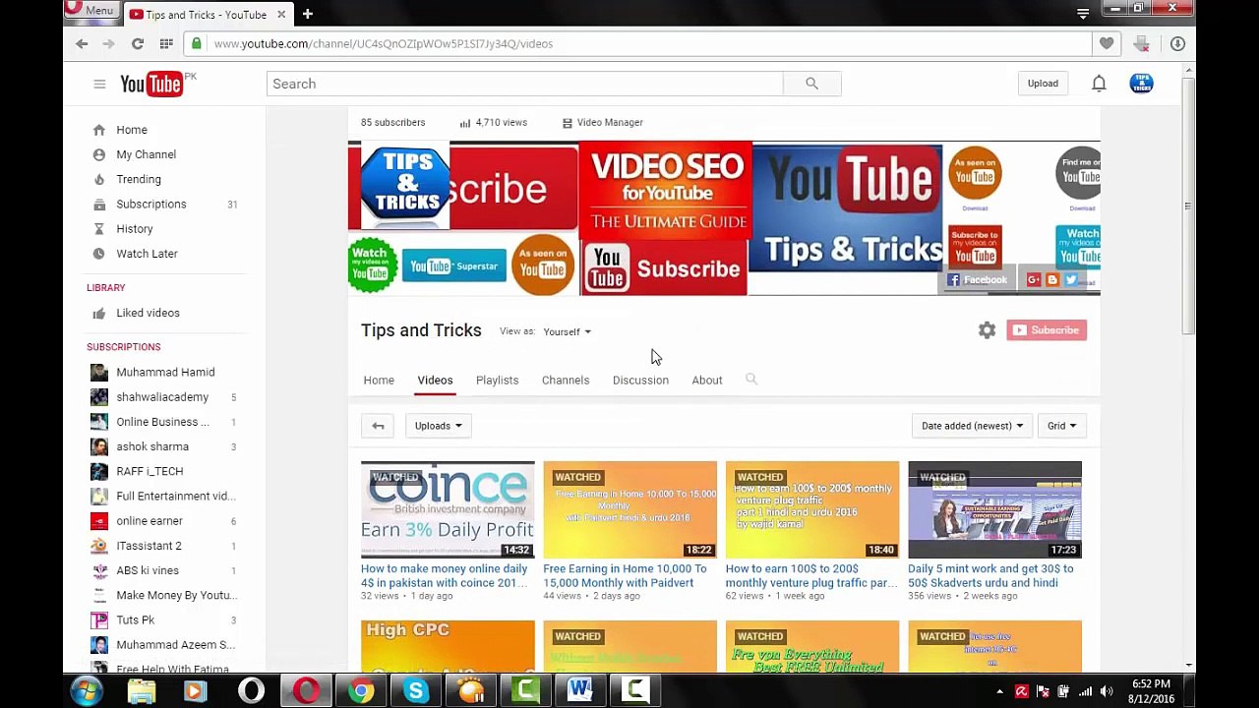1259x708 pixels.
Task: Expand the View as Yourself dropdown
Action: [567, 331]
